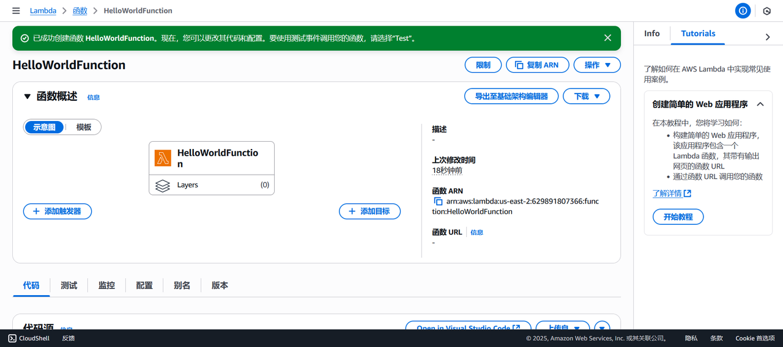783x347 pixels.
Task: Copy the function ARN using copy icon
Action: click(438, 201)
